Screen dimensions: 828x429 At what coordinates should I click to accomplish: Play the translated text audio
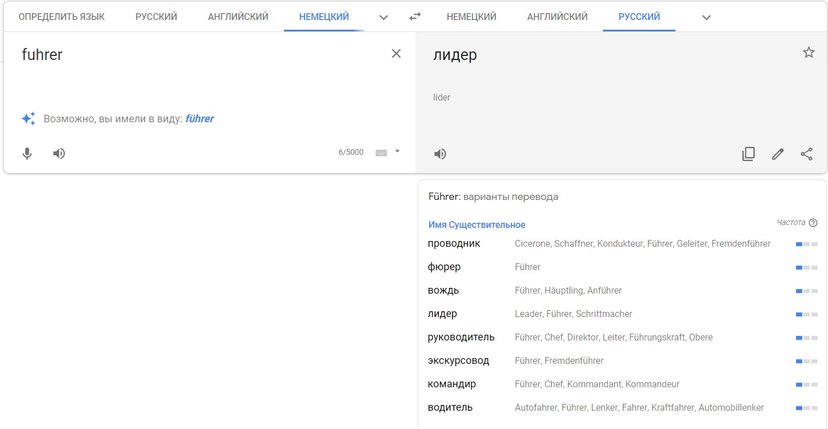coord(440,154)
